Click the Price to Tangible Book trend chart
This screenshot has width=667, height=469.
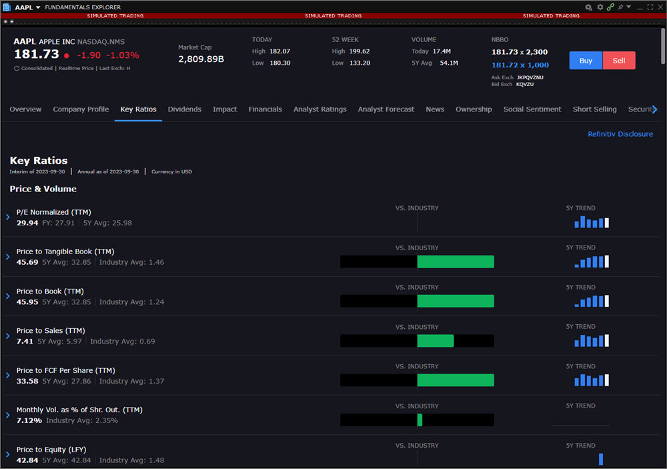point(592,262)
